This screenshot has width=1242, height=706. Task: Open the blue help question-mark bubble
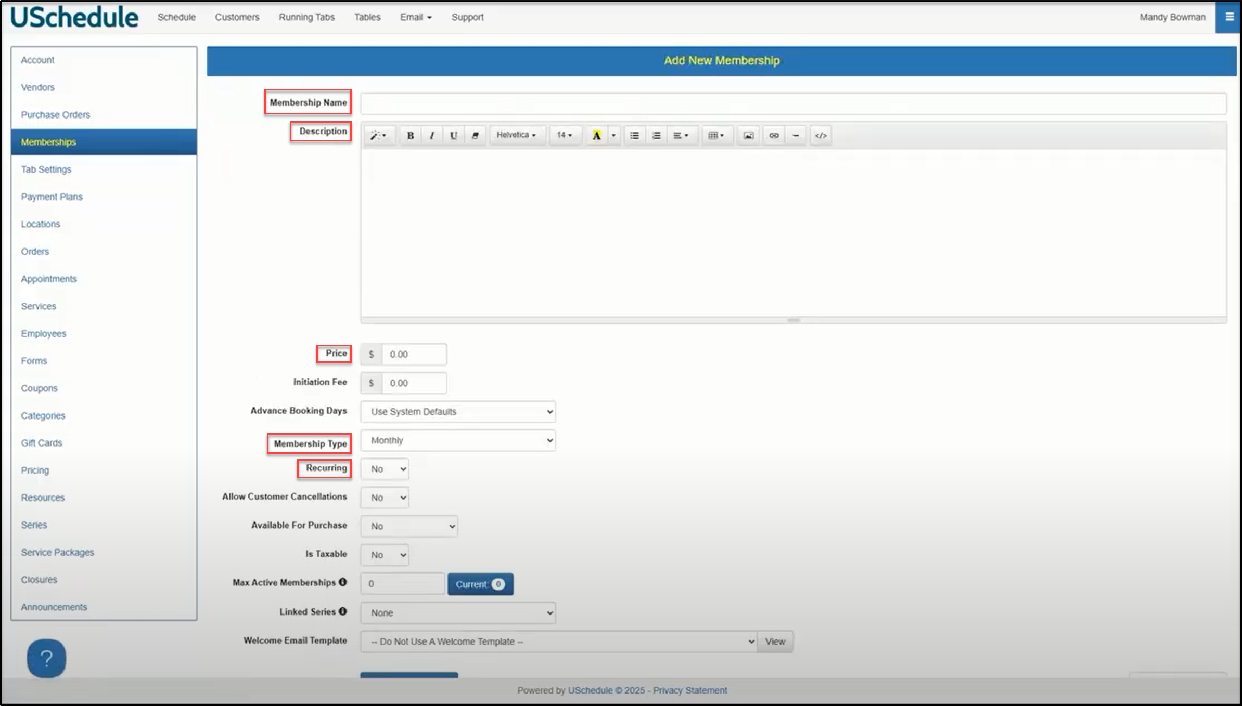coord(46,658)
